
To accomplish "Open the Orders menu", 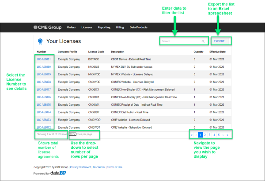I will 72,27.
